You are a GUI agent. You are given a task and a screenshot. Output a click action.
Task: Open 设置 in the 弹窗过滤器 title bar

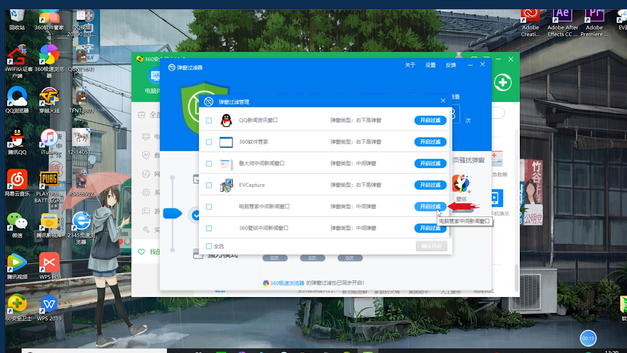(430, 65)
